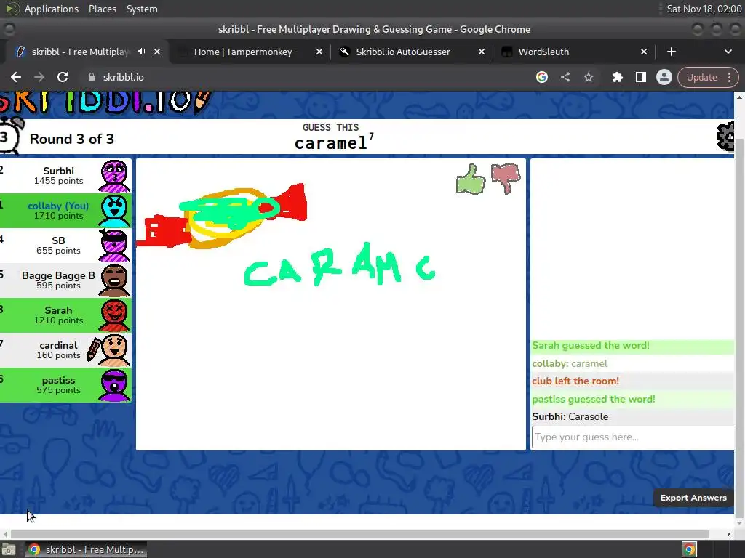This screenshot has height=558, width=745.
Task: Share this page icon
Action: 565,77
